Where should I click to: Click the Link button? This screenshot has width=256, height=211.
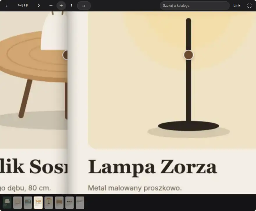click(x=237, y=6)
